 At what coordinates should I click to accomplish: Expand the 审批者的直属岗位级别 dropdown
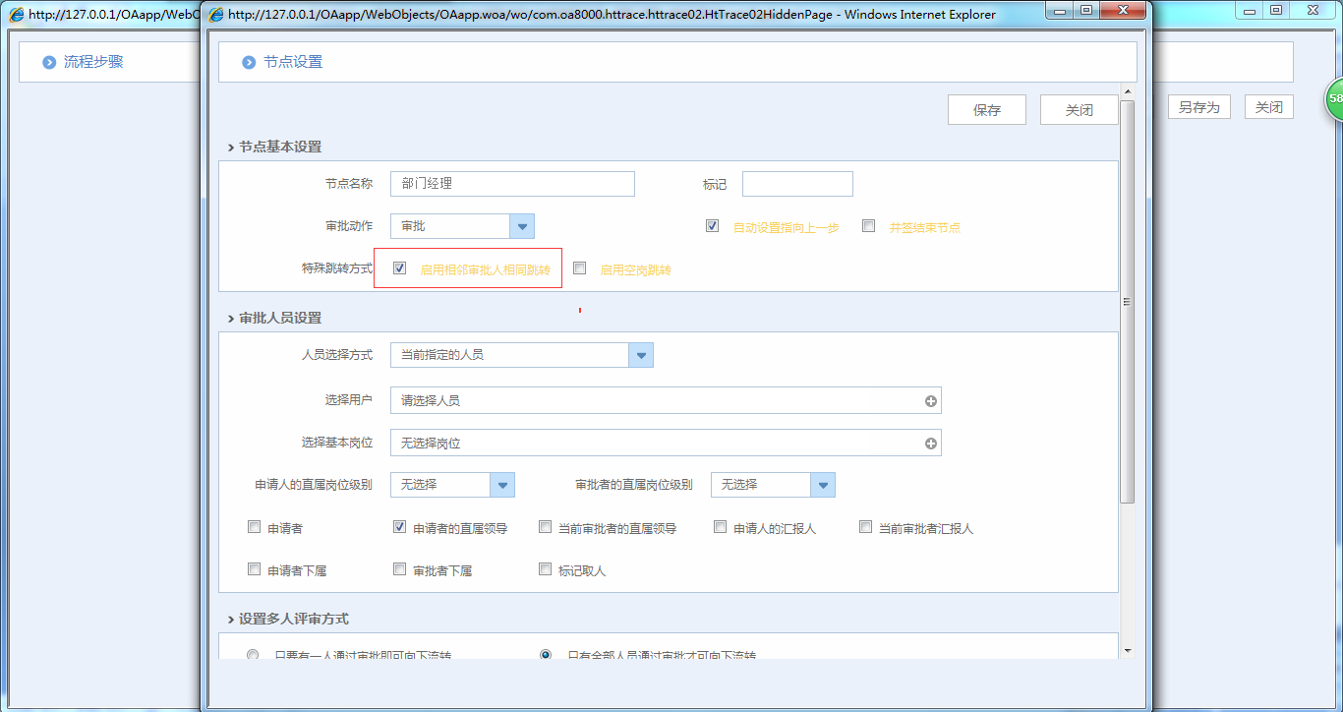point(823,485)
